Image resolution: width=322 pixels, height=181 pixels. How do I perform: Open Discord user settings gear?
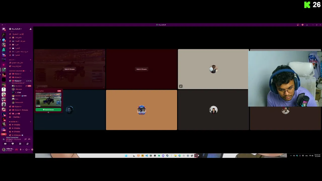[32, 150]
